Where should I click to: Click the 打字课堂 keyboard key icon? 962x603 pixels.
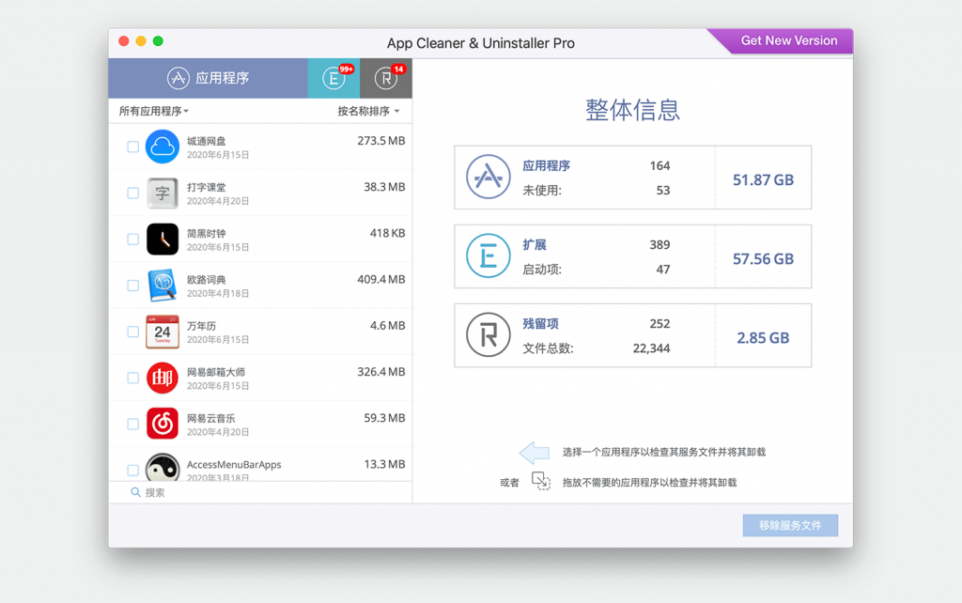(162, 193)
